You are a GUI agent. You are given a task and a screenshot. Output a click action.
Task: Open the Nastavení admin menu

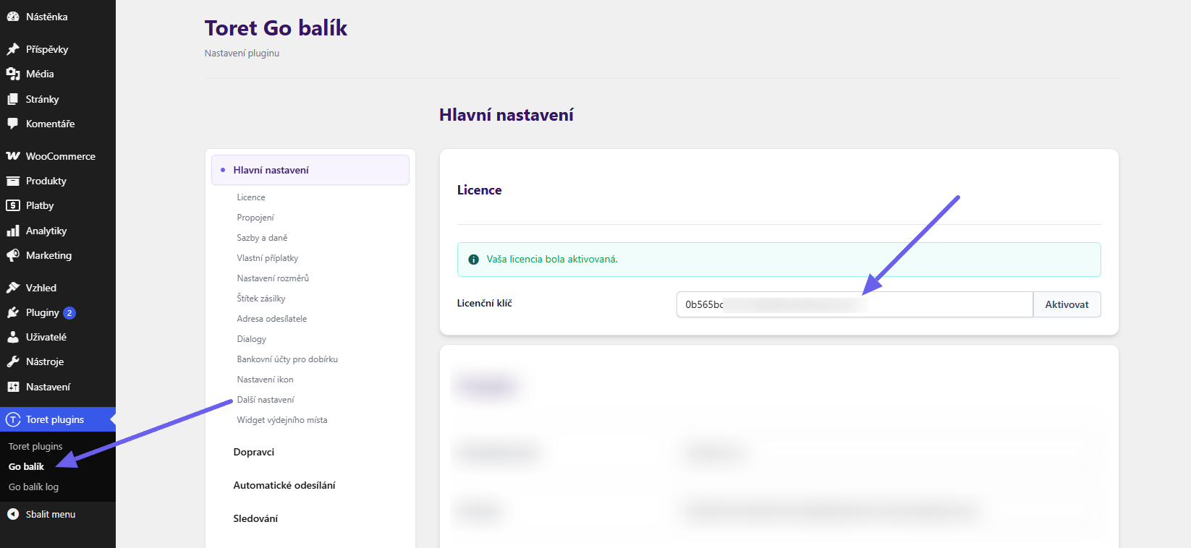point(58,387)
